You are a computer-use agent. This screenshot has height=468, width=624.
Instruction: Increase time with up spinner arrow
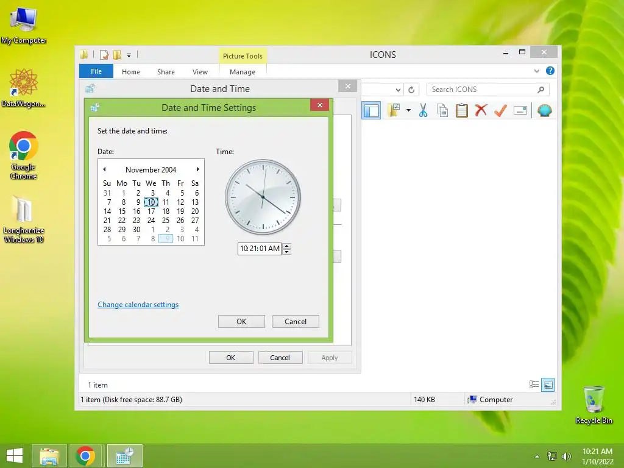click(x=286, y=246)
